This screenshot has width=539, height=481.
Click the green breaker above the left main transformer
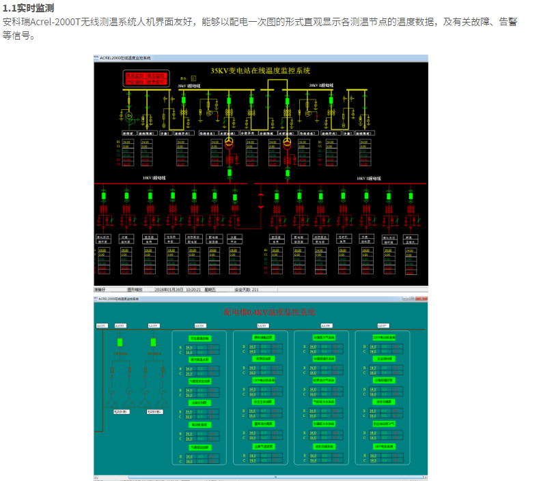(229, 100)
